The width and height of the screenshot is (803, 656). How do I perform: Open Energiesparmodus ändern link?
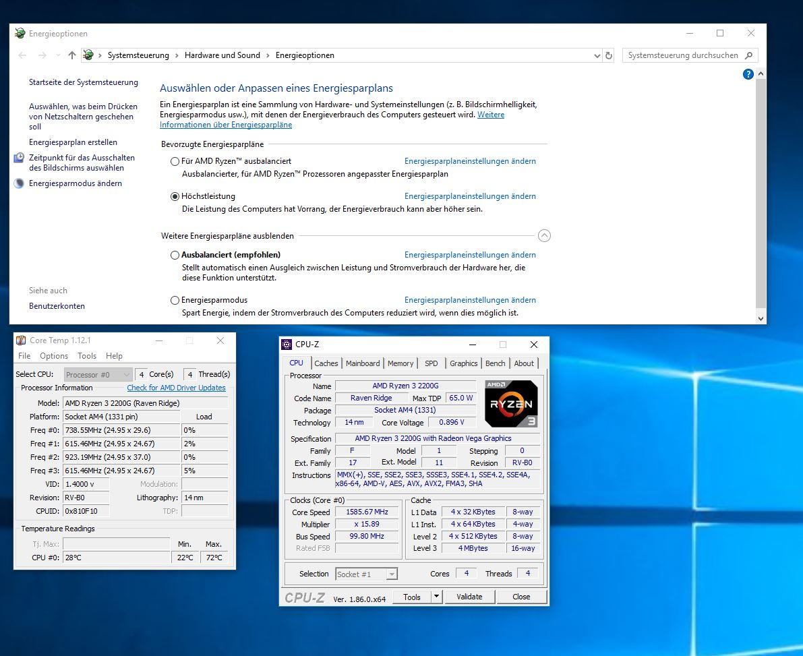tap(76, 183)
